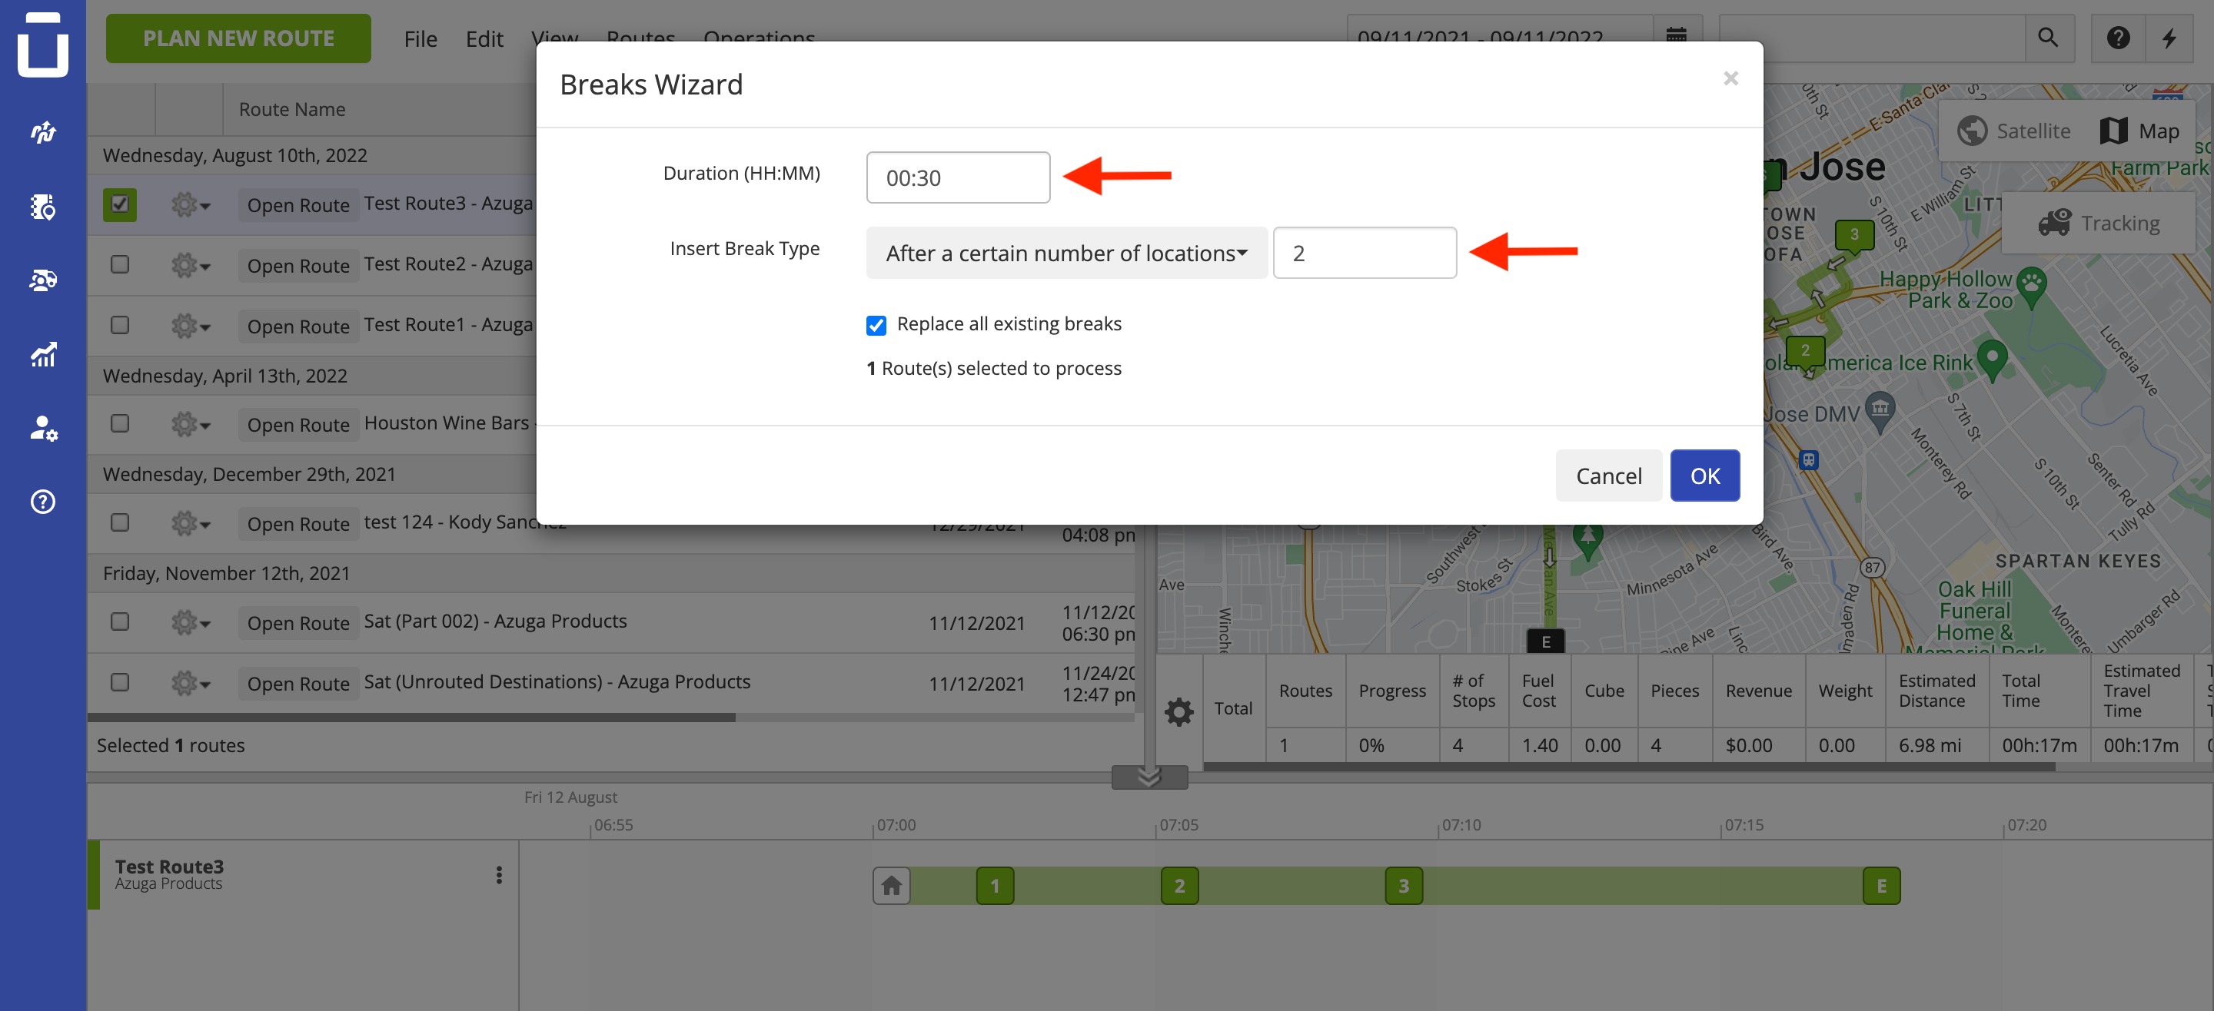The image size is (2214, 1011).
Task: Select stop 2 on the route timeline
Action: pyautogui.click(x=1179, y=886)
